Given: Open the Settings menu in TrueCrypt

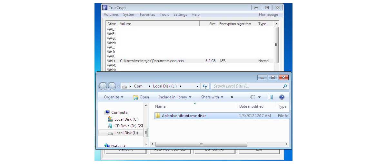Looking at the screenshot, I should [x=180, y=14].
